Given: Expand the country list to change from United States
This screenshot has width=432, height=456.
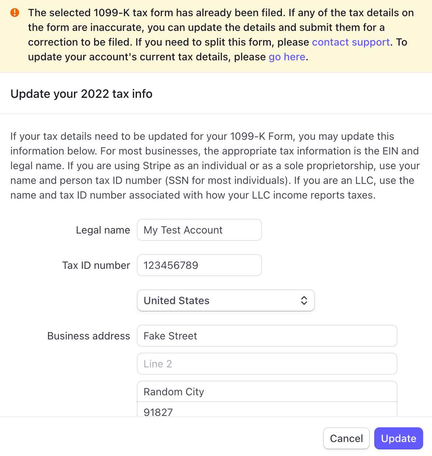Looking at the screenshot, I should click(226, 300).
